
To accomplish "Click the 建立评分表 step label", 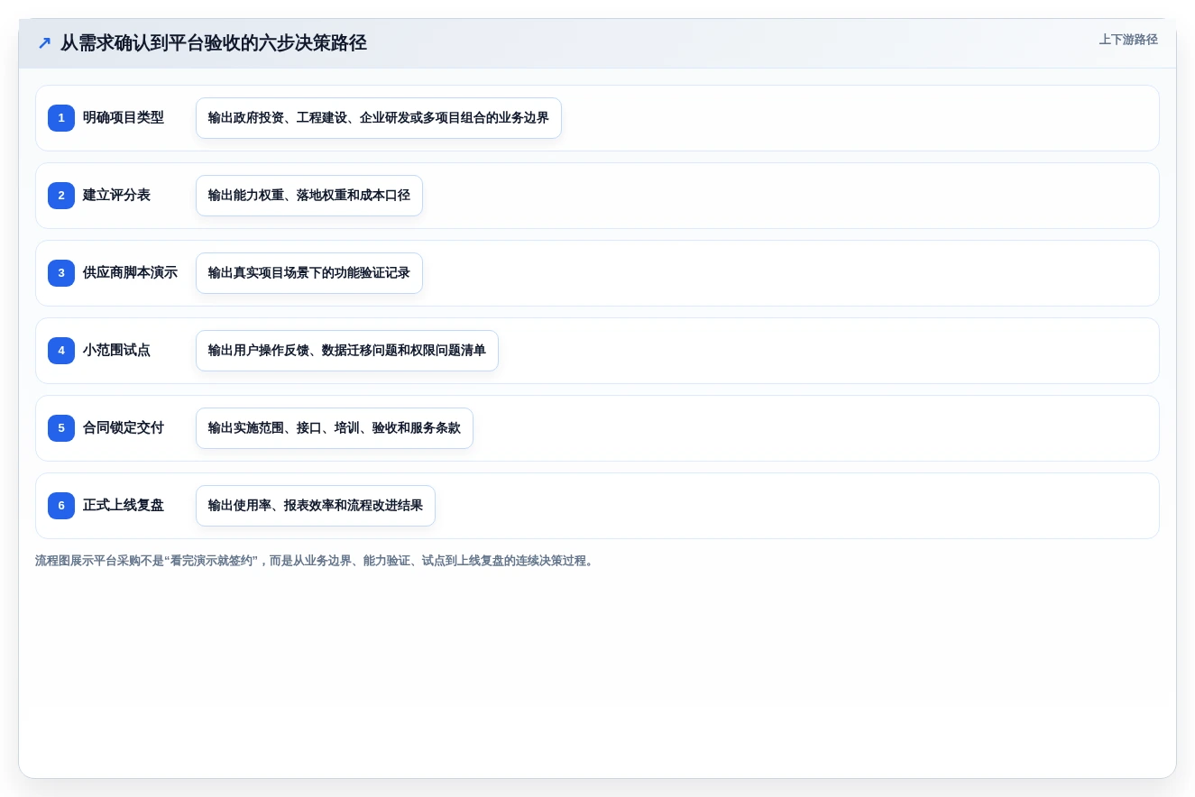I will 116,196.
